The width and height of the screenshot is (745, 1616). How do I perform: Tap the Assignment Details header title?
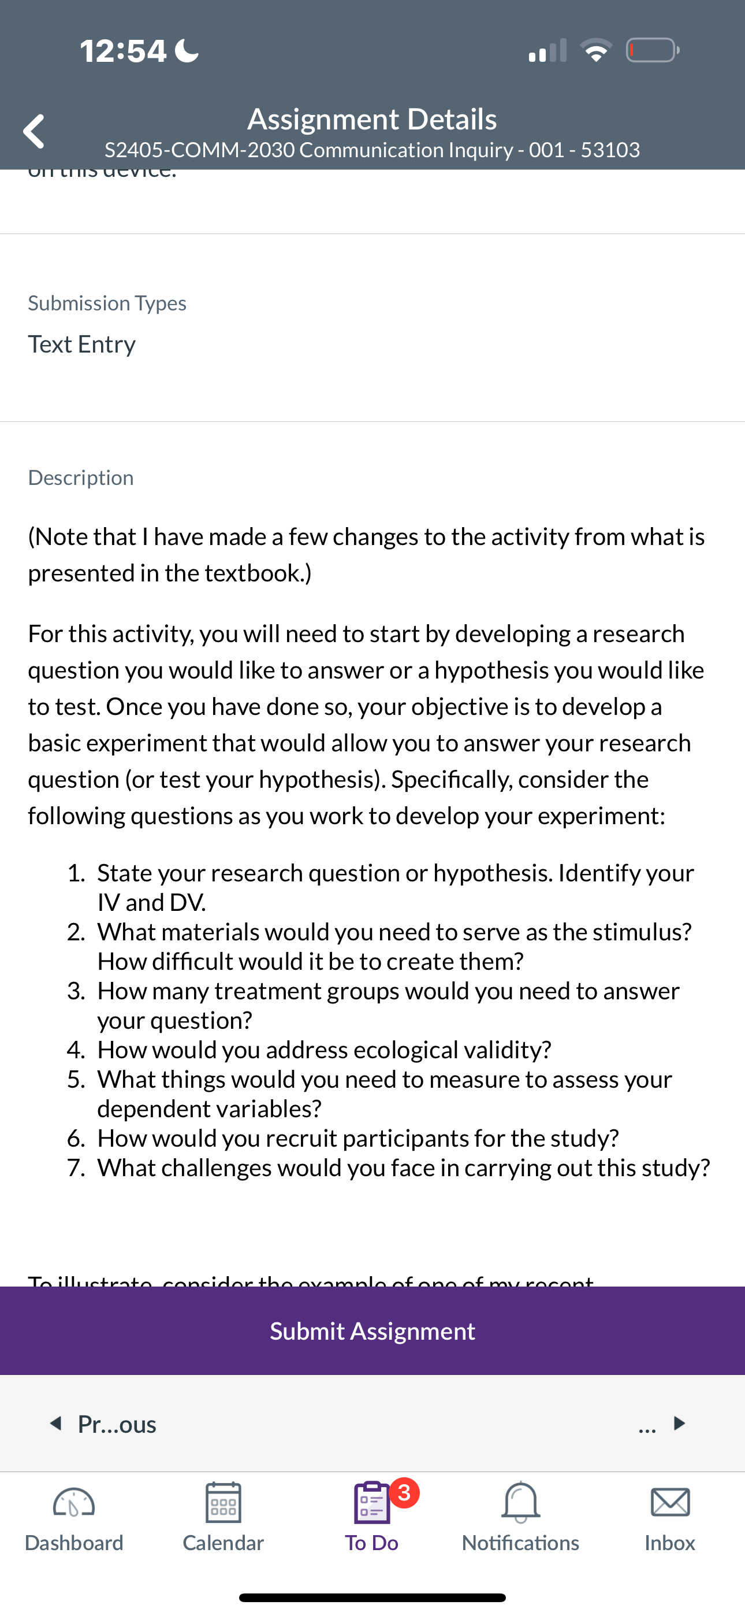[x=372, y=118]
